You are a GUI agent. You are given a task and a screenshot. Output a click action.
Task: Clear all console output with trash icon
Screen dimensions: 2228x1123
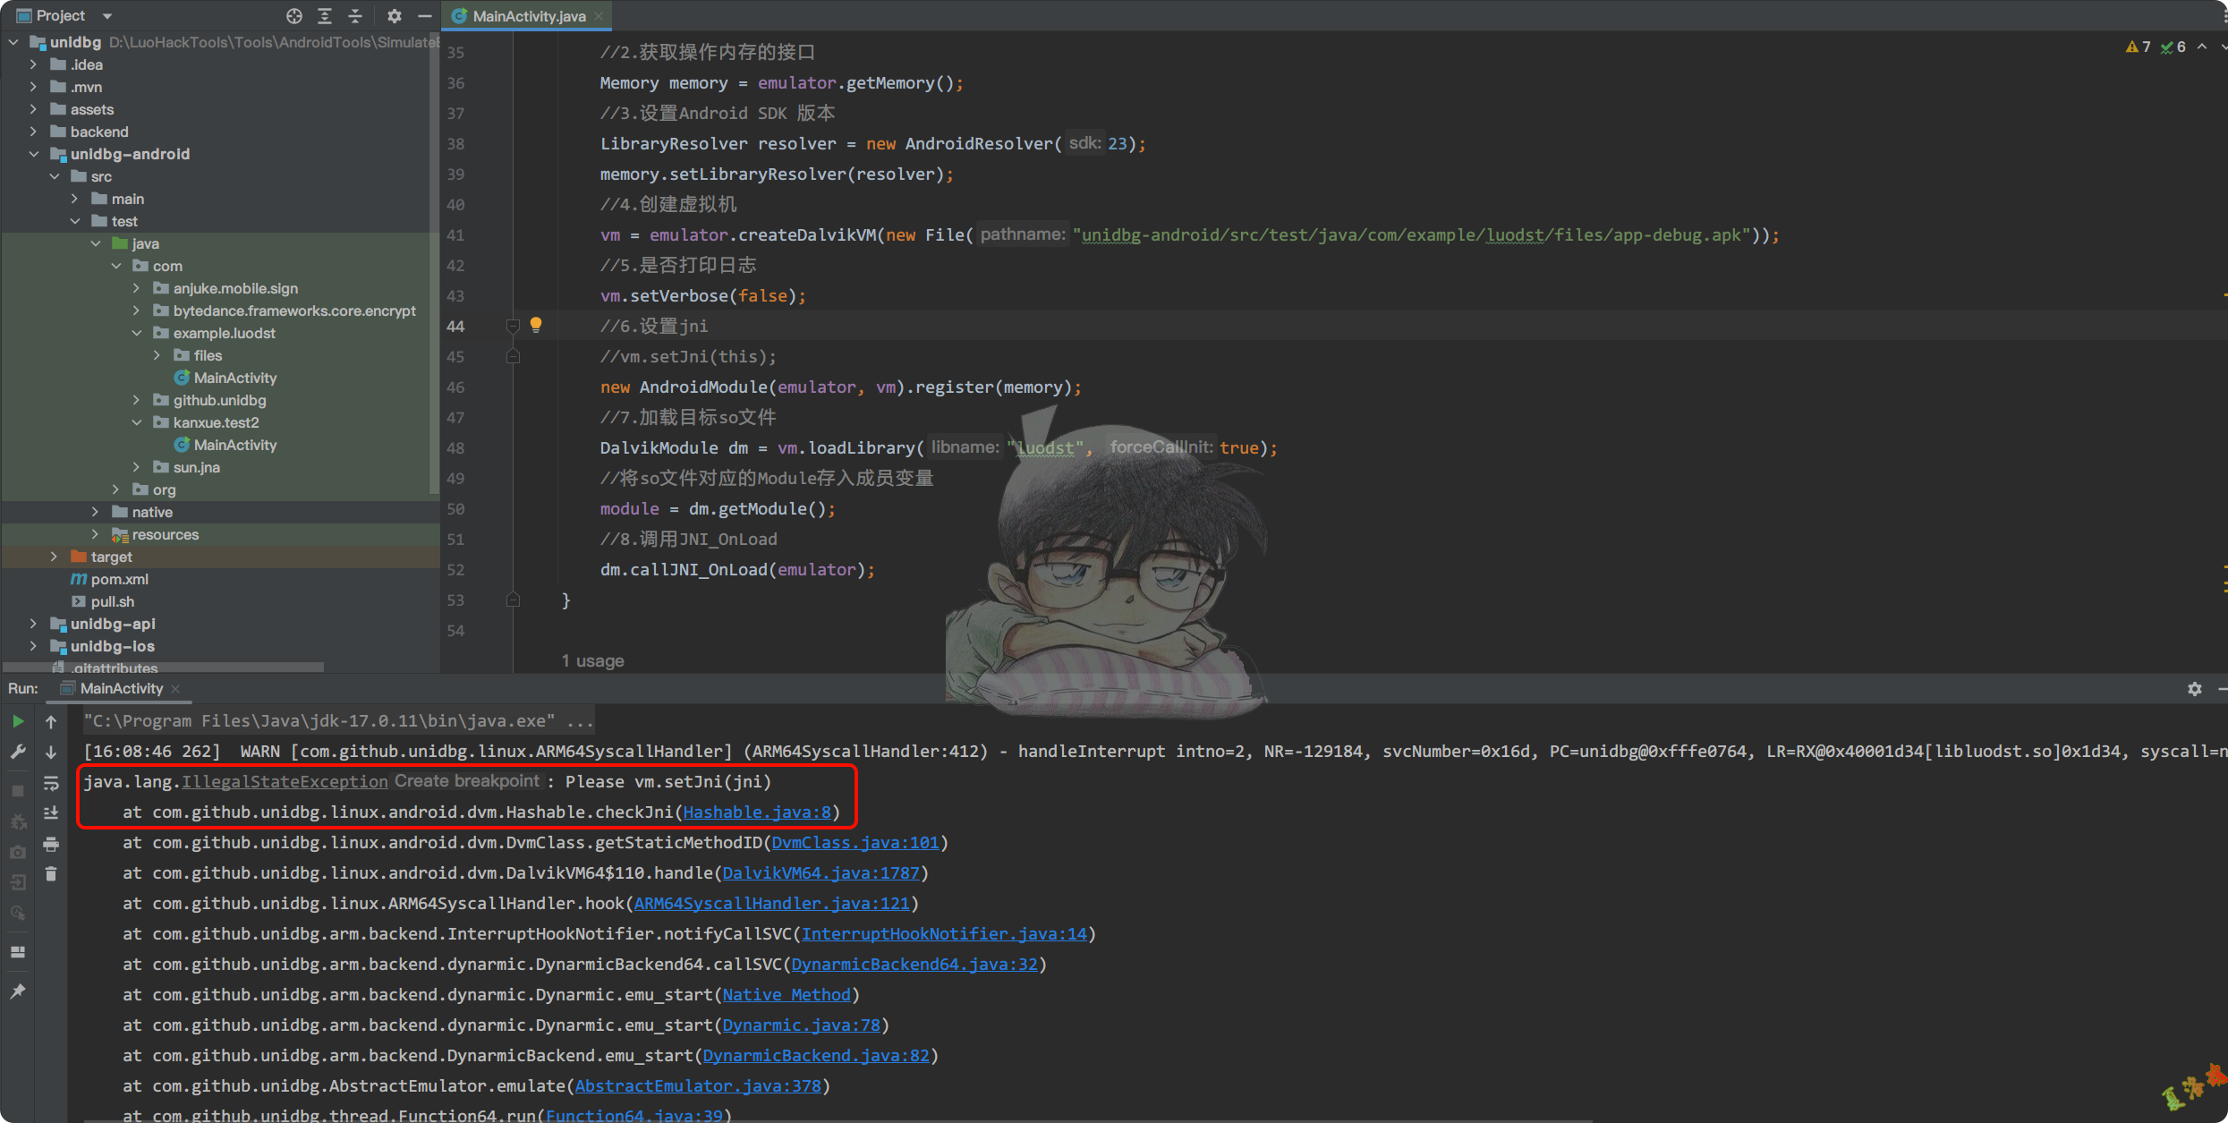(x=51, y=874)
